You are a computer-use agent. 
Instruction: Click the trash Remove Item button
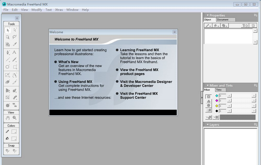click(253, 26)
